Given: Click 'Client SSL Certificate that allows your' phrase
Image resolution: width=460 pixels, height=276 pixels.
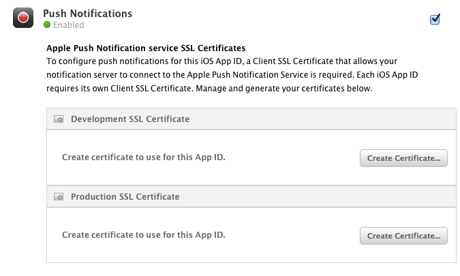Looking at the screenshot, I should 325,61.
